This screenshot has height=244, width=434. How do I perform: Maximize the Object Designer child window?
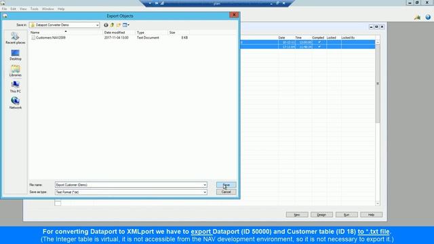377,27
